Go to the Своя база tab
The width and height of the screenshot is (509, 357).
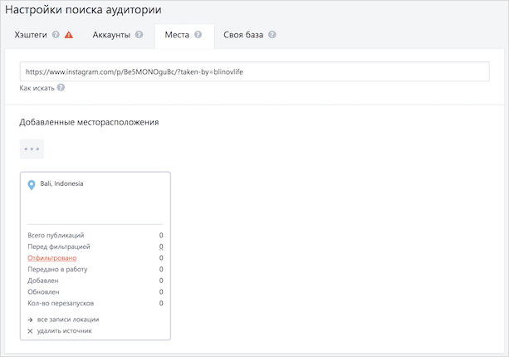pos(242,36)
